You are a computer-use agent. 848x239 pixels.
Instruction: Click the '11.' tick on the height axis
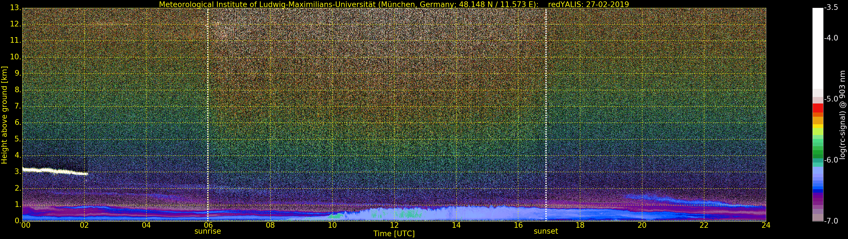point(15,40)
